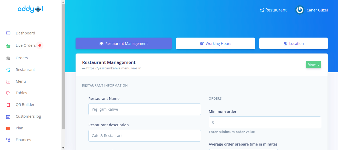The width and height of the screenshot is (338, 150).
Task: Click Restaurant link in top header
Action: (x=273, y=10)
